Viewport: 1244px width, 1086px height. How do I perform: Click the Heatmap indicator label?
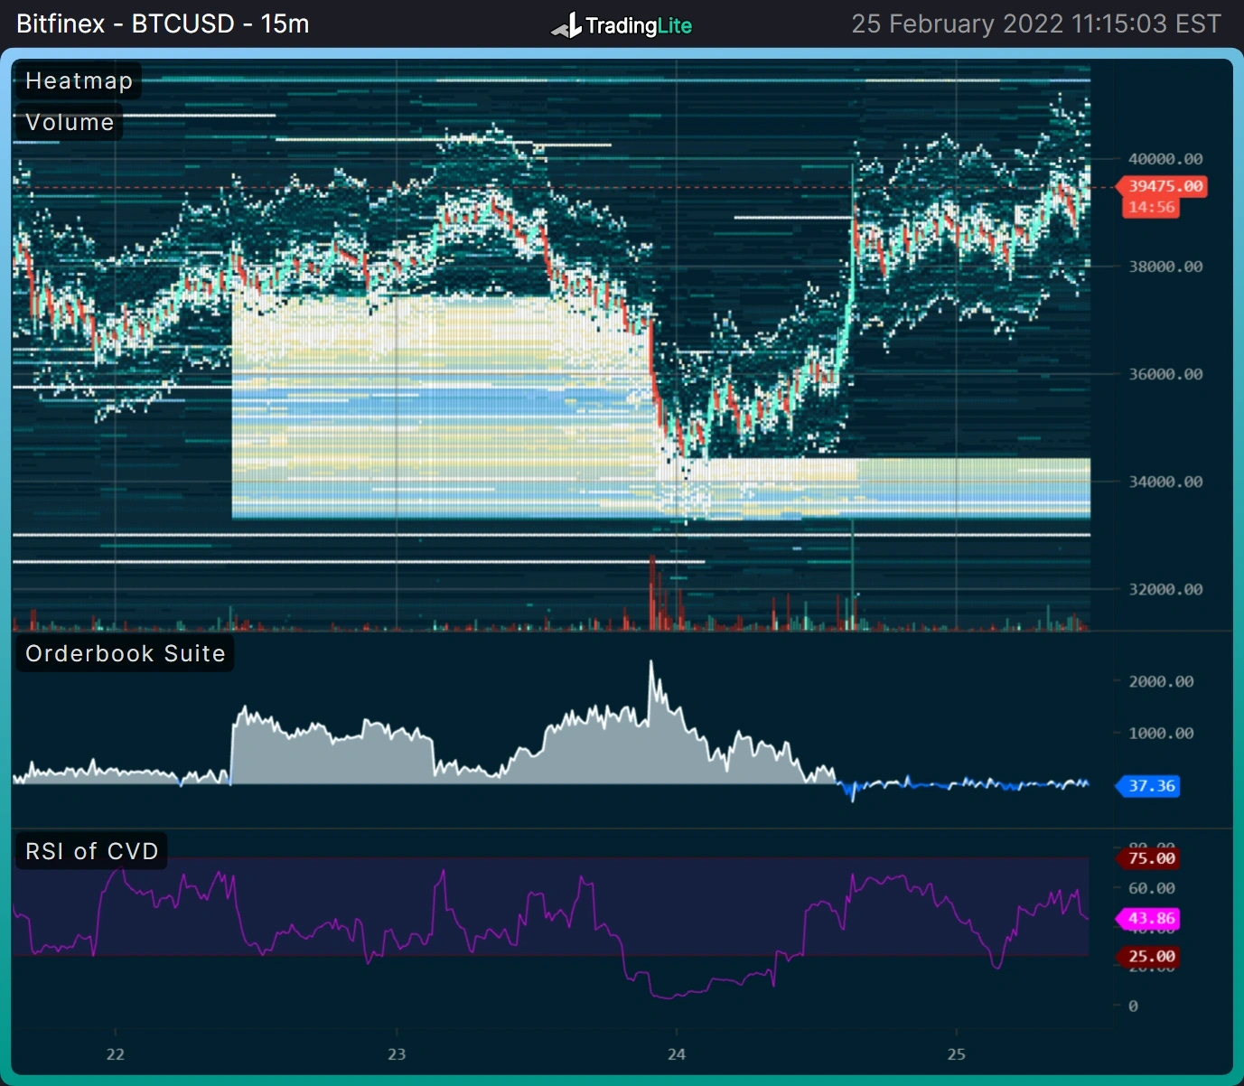coord(79,80)
